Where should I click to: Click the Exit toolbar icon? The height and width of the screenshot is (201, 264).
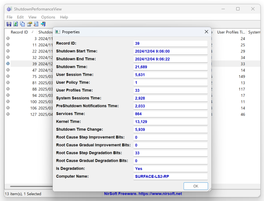43,24
